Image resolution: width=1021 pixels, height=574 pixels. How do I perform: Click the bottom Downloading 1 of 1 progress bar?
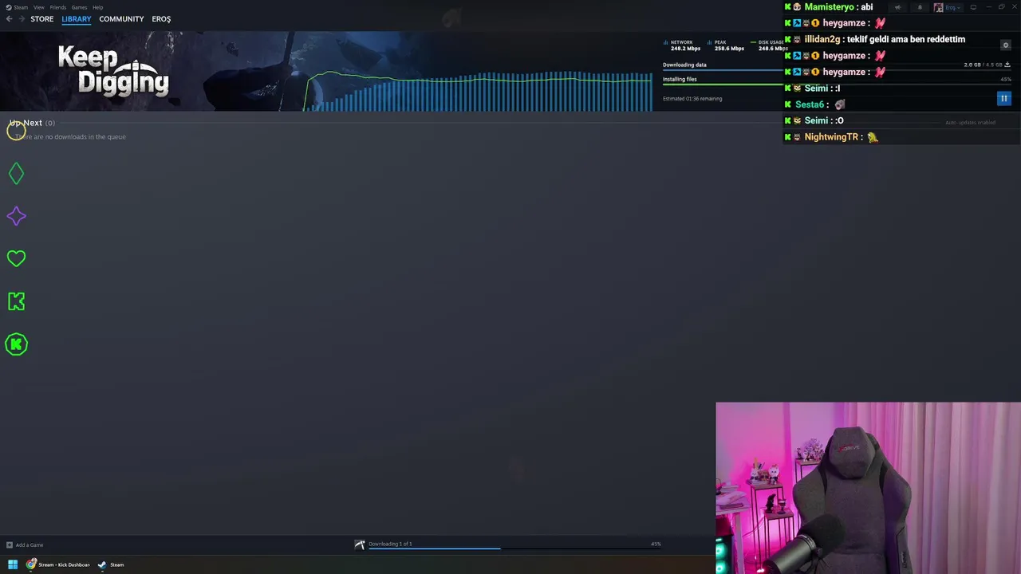pyautogui.click(x=514, y=548)
